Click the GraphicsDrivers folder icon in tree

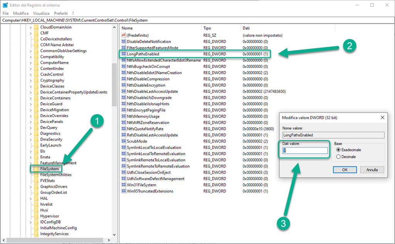pos(36,187)
